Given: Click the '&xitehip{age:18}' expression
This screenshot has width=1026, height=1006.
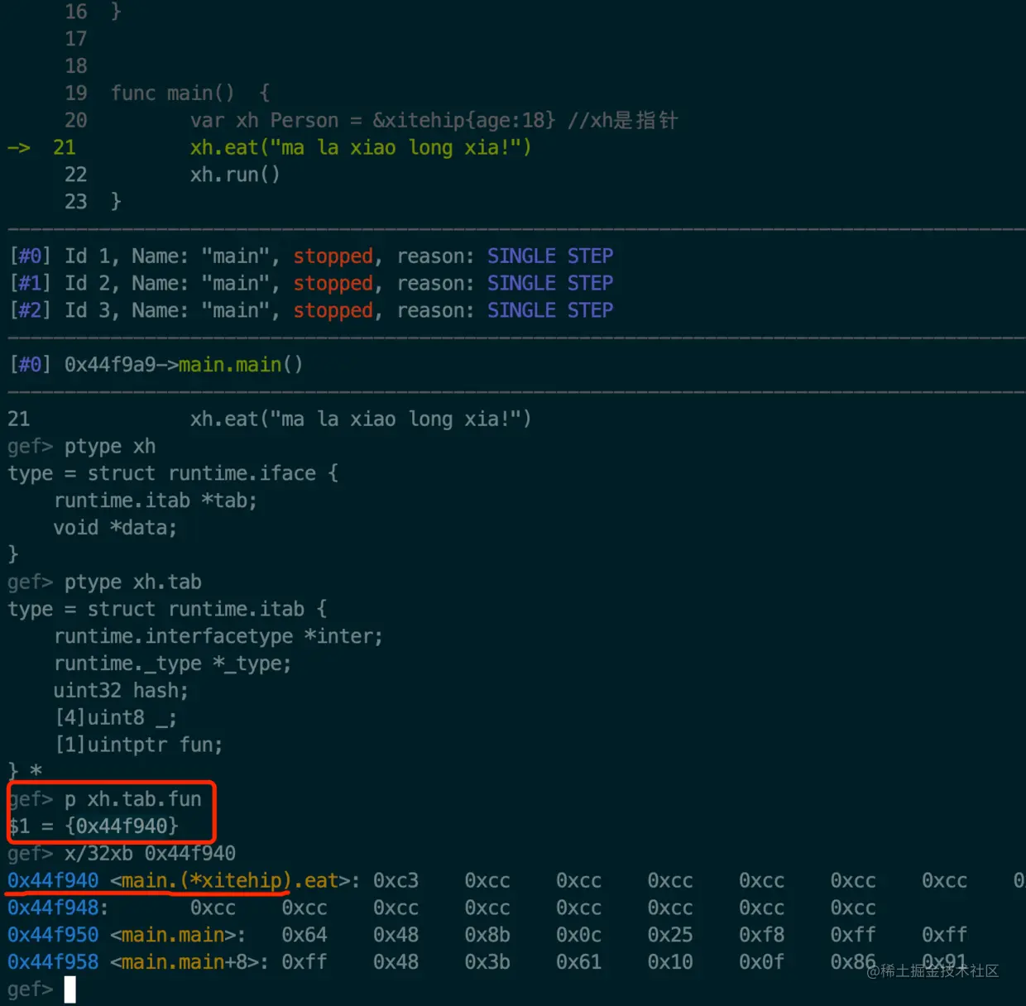Looking at the screenshot, I should coord(464,120).
